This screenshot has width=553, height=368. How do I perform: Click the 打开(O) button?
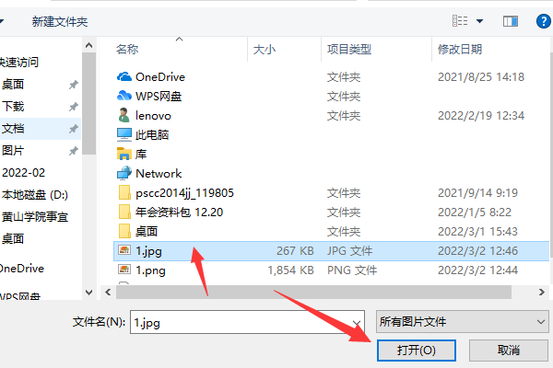417,351
